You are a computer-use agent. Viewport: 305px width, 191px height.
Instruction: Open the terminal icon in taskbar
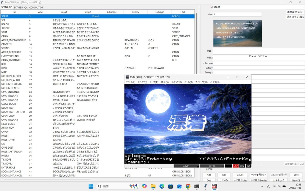point(197,186)
